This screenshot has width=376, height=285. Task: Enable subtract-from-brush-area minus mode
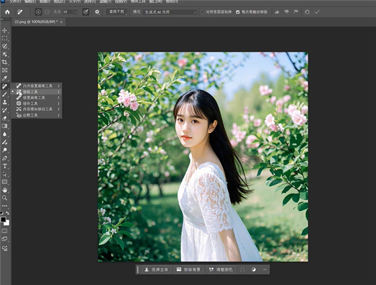47,12
